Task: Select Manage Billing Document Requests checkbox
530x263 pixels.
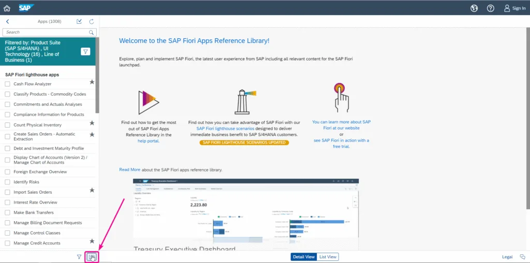Action: coord(7,223)
